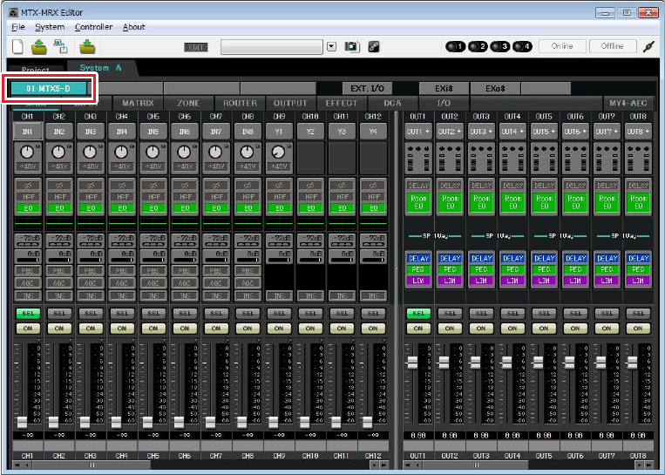Click CH9 gain knob
Screen dimensions: 665x475
point(278,152)
